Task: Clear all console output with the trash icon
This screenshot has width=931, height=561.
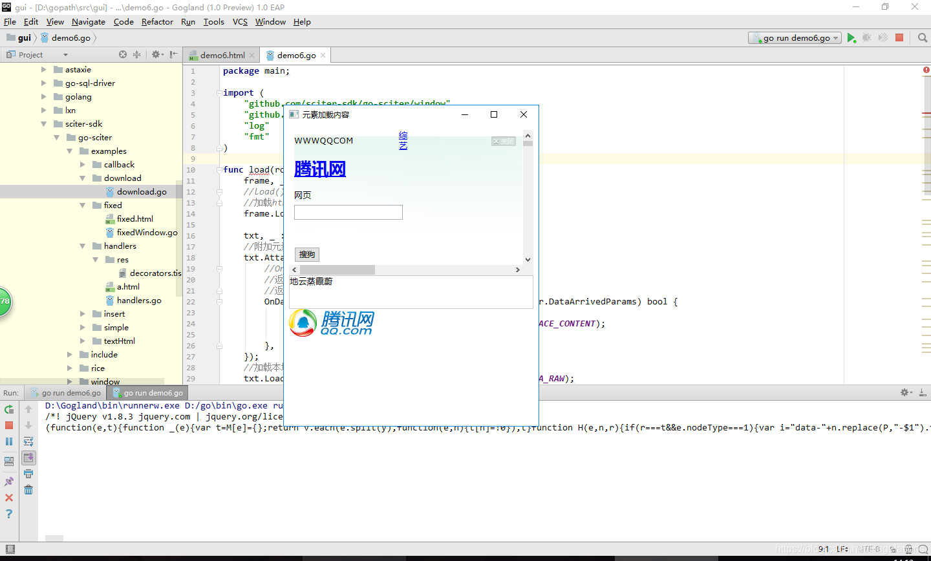Action: pos(28,490)
